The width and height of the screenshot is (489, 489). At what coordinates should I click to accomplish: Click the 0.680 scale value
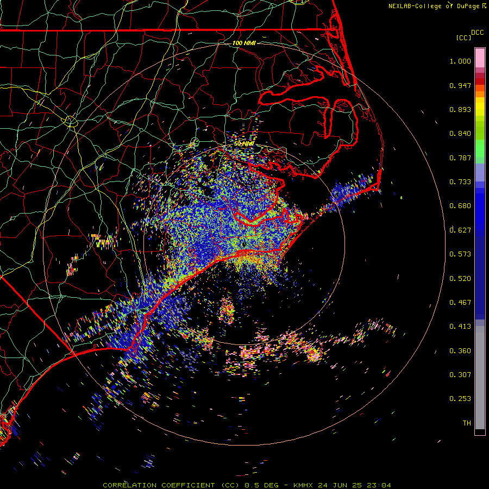460,206
